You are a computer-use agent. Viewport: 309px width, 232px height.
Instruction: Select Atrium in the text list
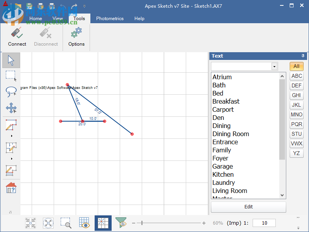click(246, 77)
